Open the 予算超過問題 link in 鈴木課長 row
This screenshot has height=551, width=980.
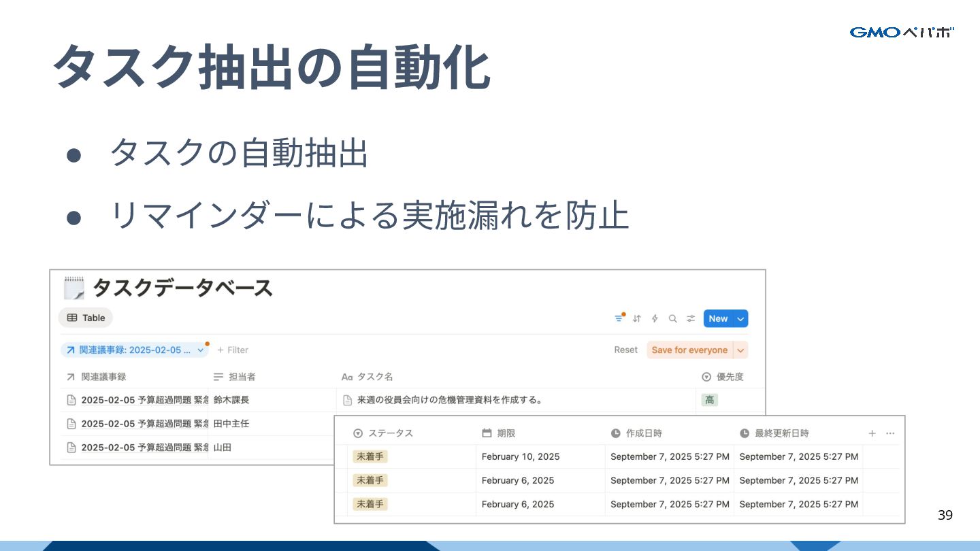(144, 400)
